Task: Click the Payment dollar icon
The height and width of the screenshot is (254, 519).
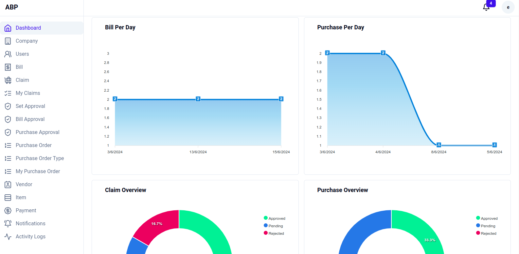Action: point(8,211)
